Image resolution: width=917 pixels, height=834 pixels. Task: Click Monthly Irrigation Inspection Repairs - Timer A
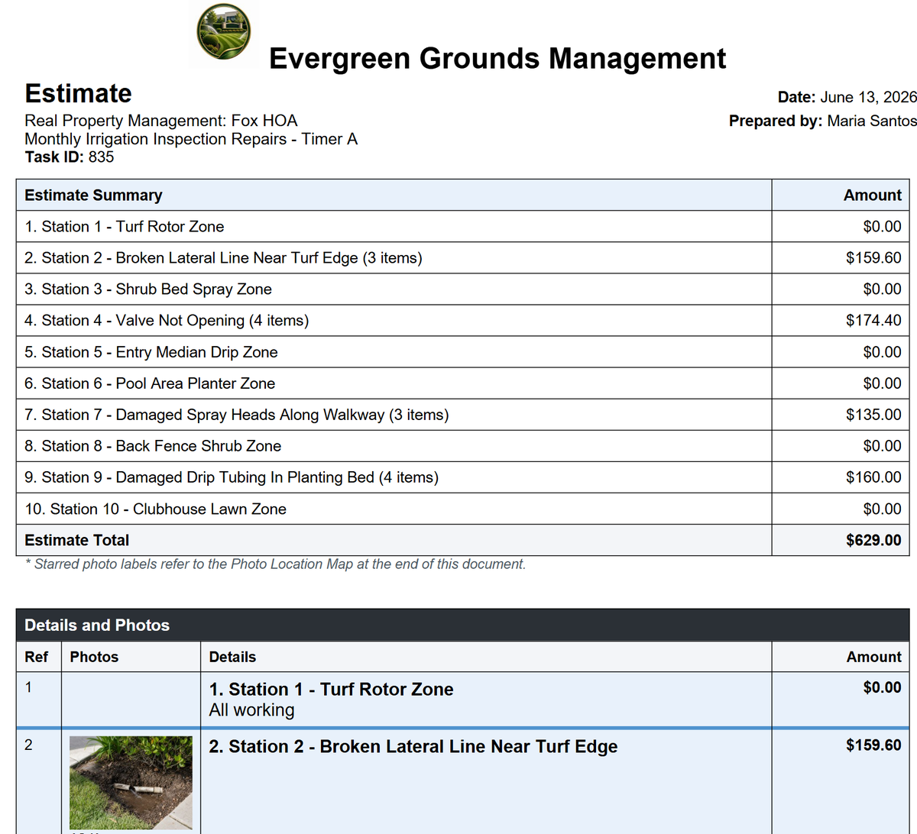point(191,139)
